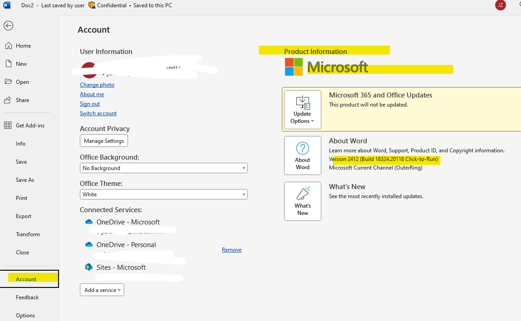Click the back arrow to return to the document
The image size is (521, 321).
(x=8, y=25)
